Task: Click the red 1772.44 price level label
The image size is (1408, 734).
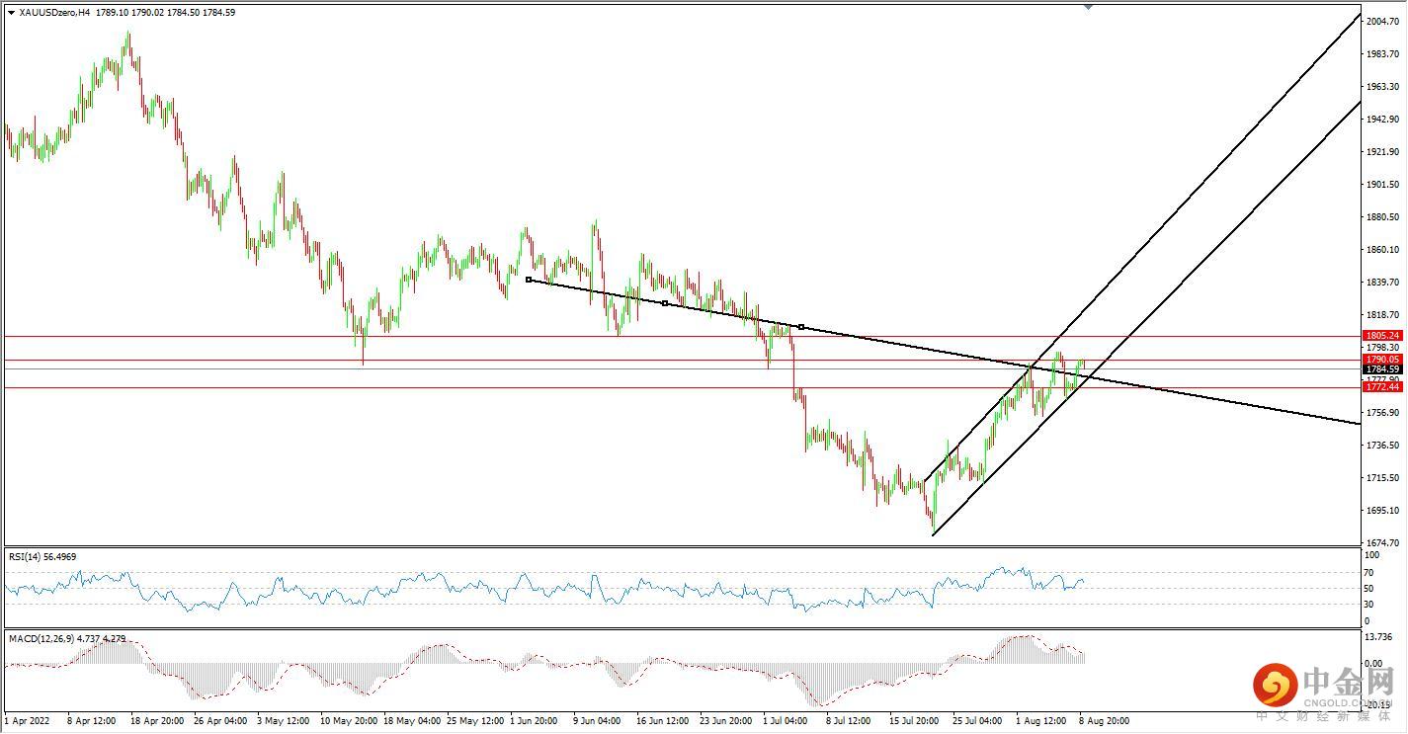Action: point(1382,387)
